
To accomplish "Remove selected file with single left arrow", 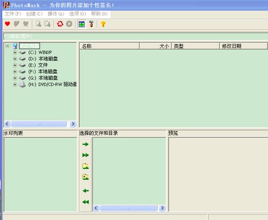I will (85, 191).
